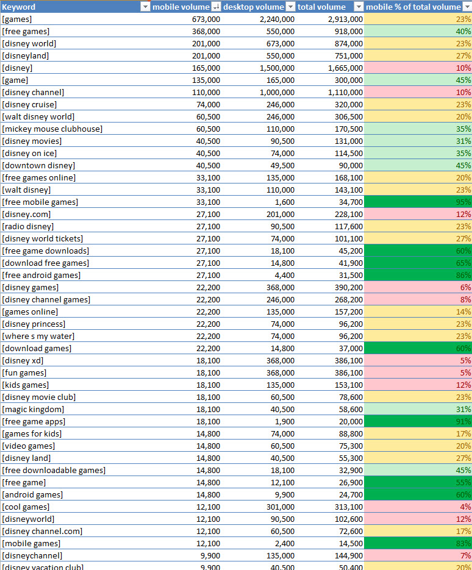Image resolution: width=472 pixels, height=570 pixels.
Task: Select the [free game apps] keyword cell
Action: [x=75, y=421]
